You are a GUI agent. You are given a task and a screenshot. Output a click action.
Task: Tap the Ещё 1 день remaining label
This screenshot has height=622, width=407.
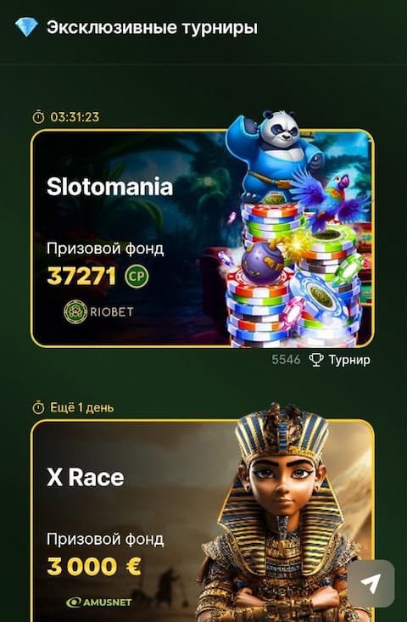(82, 408)
